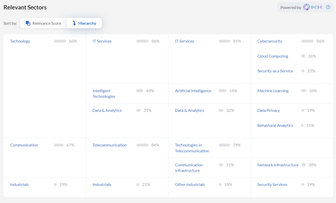Click the Relevance Score sort icon
336x203 pixels.
(x=28, y=23)
